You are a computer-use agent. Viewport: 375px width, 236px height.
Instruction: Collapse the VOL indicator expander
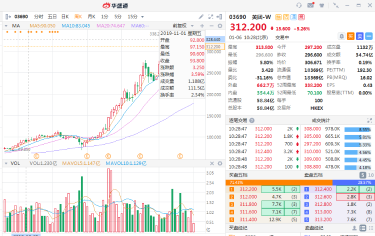[6, 163]
